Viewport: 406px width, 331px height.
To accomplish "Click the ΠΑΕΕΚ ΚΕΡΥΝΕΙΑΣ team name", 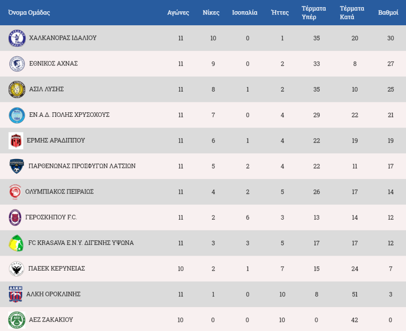I will click(x=56, y=268).
